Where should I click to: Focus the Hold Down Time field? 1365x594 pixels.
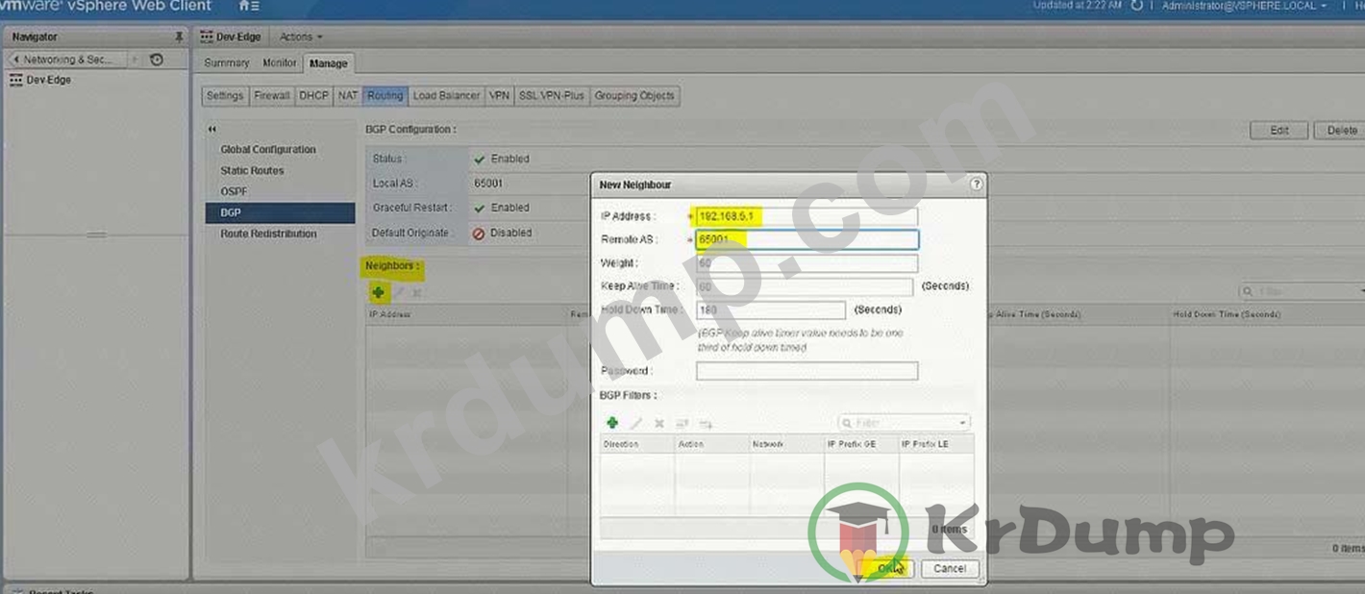771,309
